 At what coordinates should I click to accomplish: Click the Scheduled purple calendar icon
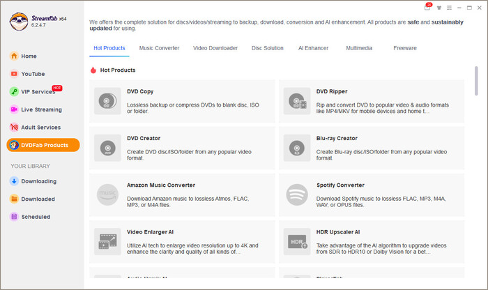pos(14,217)
